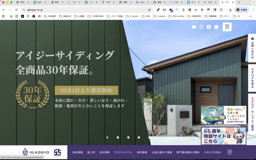Click the hamburger menu at top right
This screenshot has height=160, width=256.
(x=227, y=27)
